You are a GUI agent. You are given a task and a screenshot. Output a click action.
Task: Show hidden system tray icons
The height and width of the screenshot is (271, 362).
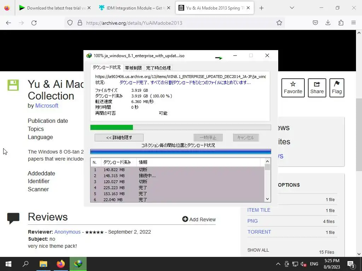278,264
